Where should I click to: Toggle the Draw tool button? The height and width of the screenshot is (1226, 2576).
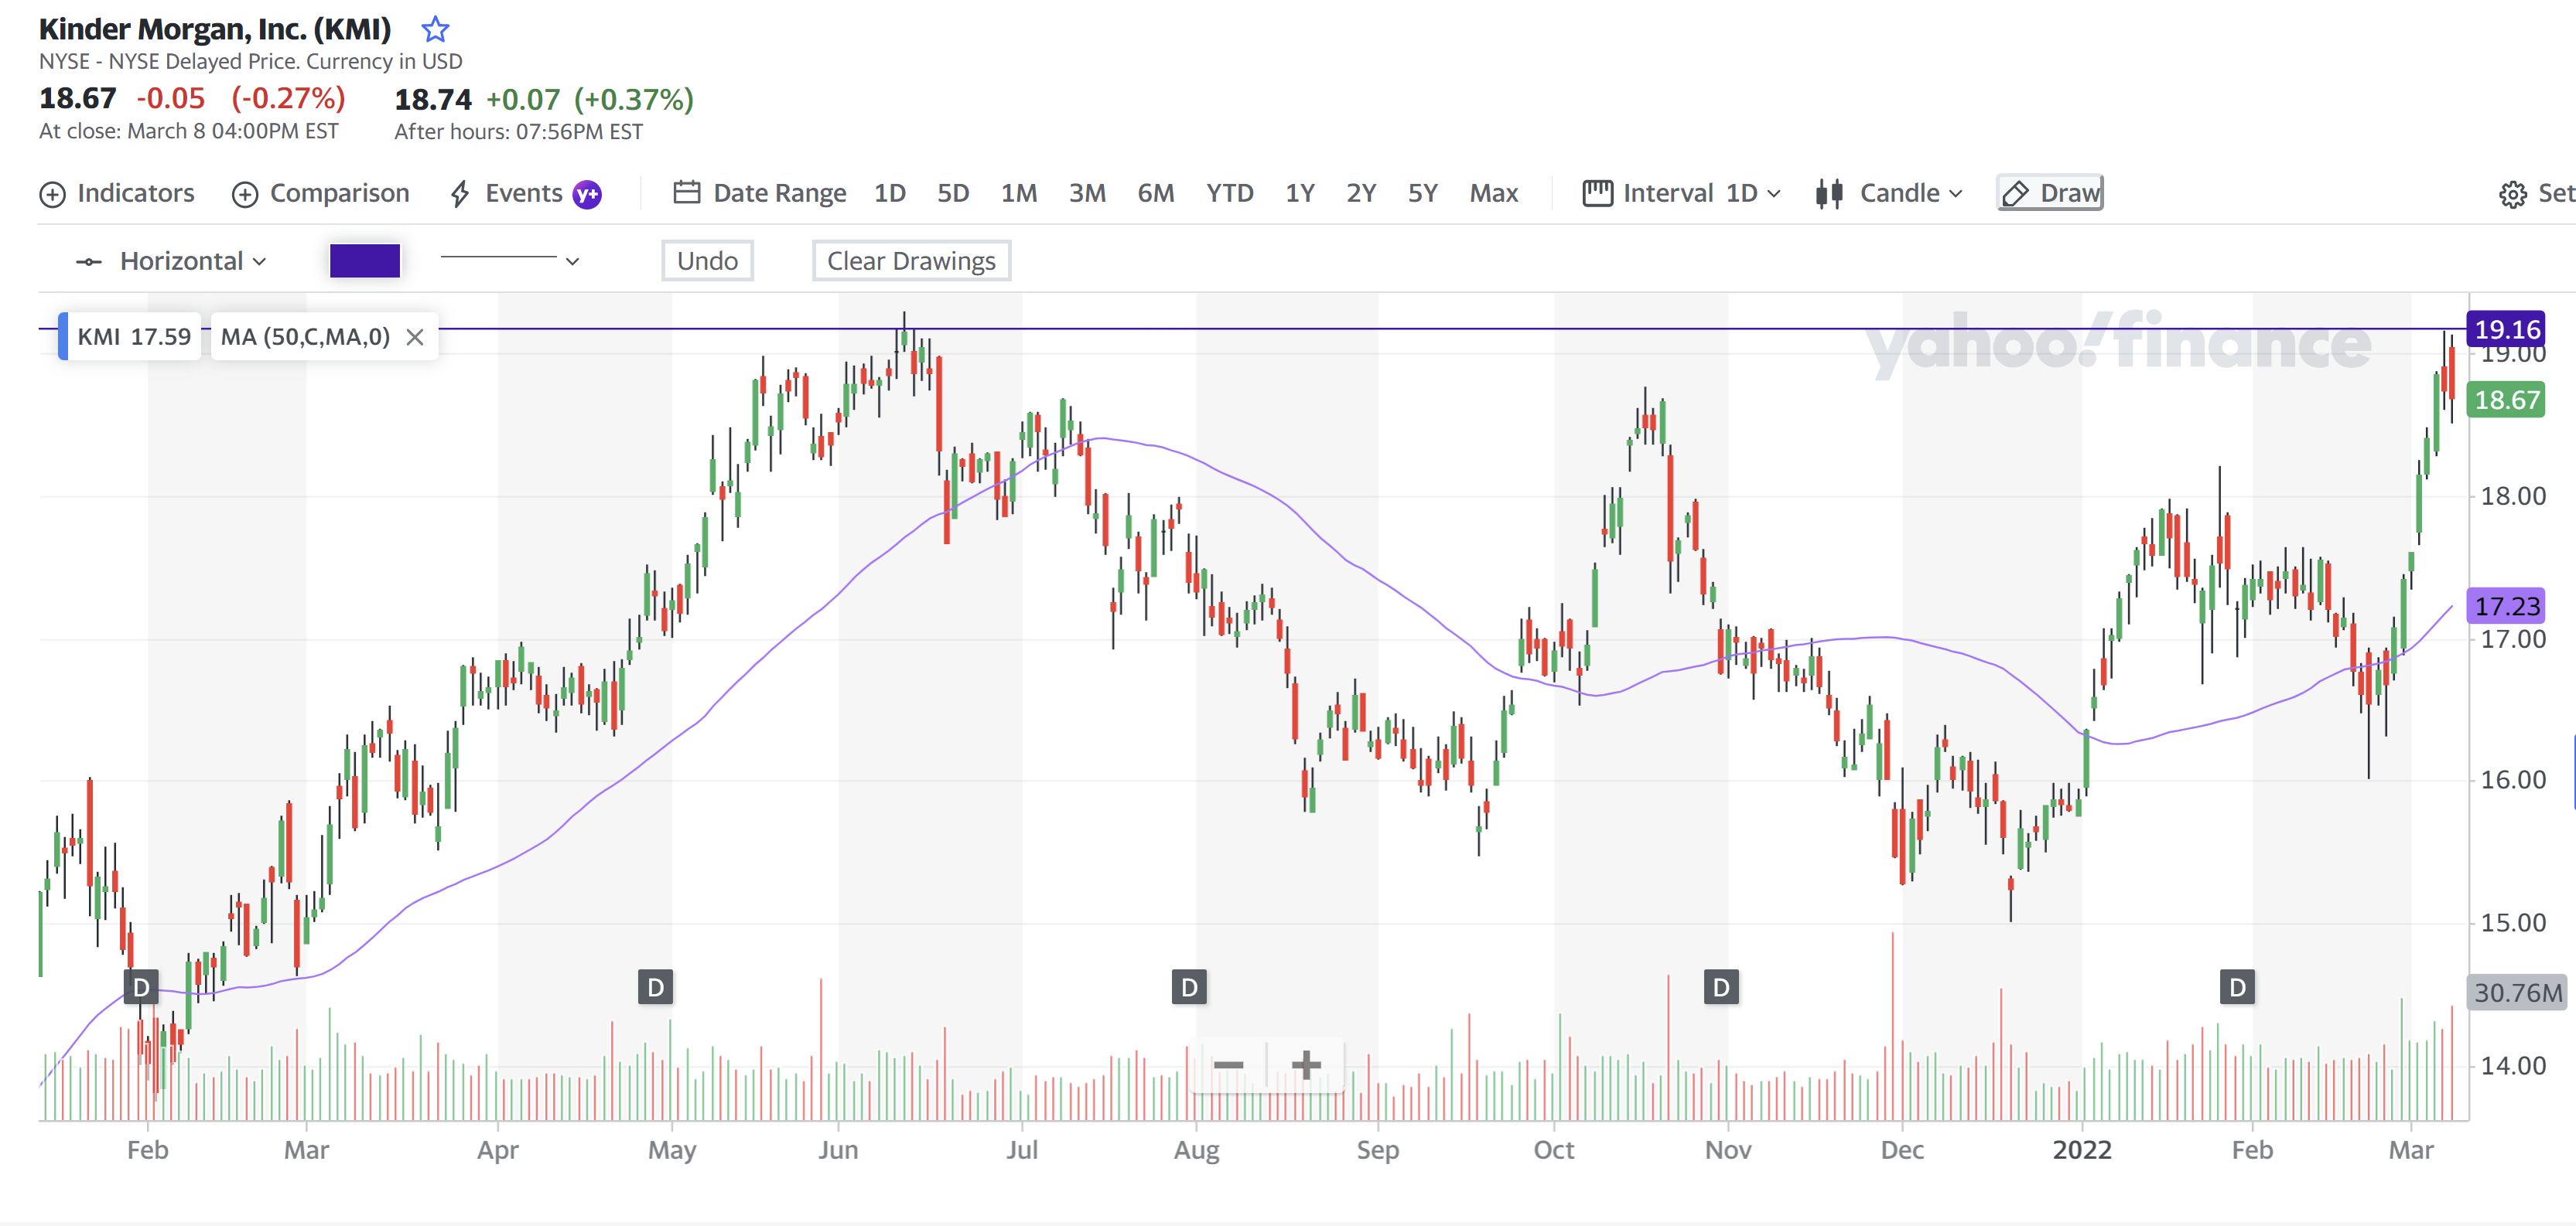click(x=2050, y=192)
